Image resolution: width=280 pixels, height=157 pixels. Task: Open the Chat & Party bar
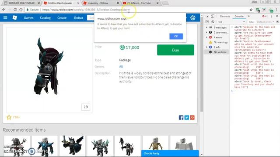tap(170, 154)
